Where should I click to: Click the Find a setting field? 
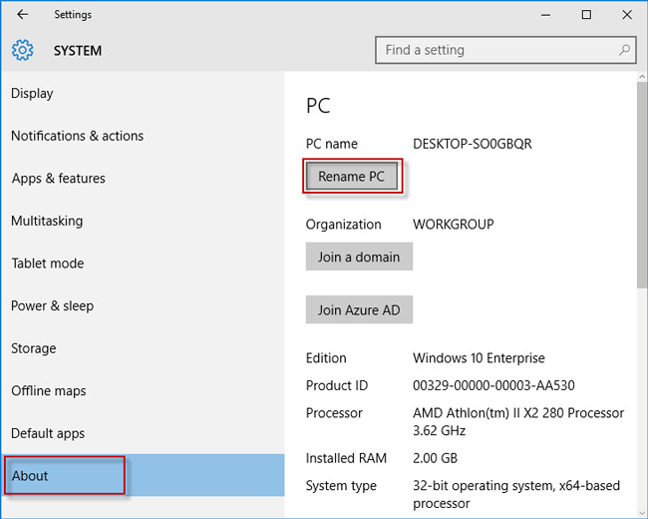(x=505, y=50)
